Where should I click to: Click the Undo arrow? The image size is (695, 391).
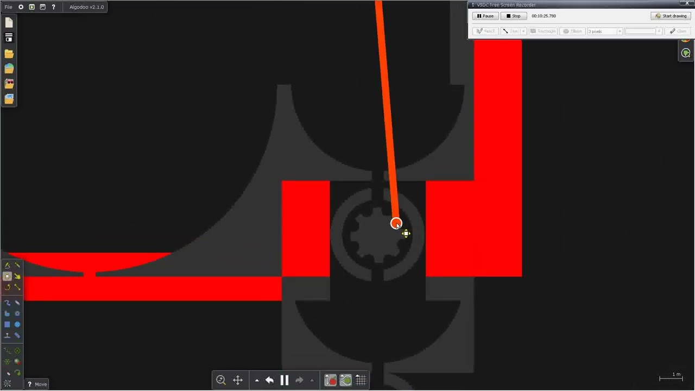tap(269, 380)
